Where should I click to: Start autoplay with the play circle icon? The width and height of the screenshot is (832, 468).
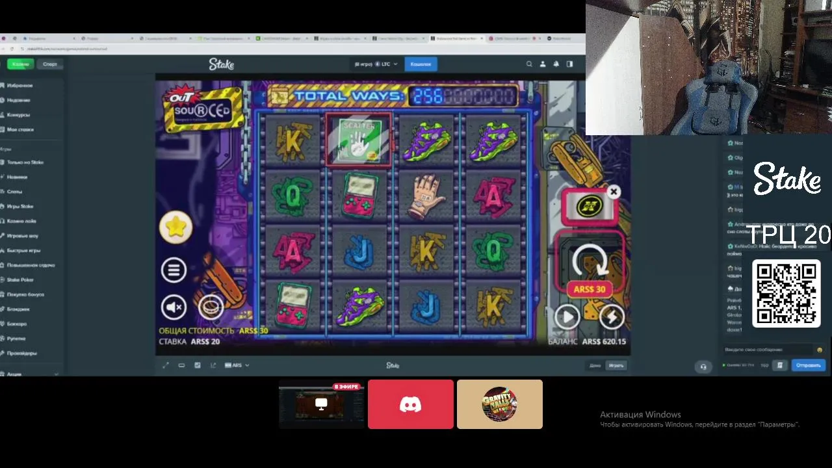click(567, 317)
